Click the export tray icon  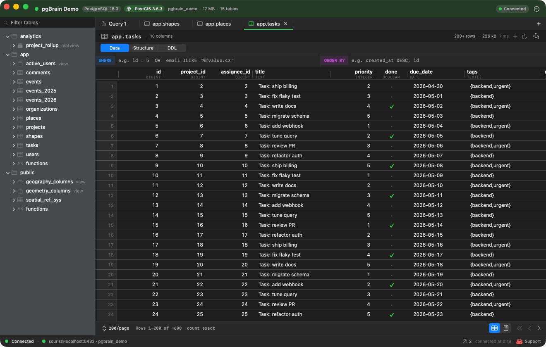point(536,36)
